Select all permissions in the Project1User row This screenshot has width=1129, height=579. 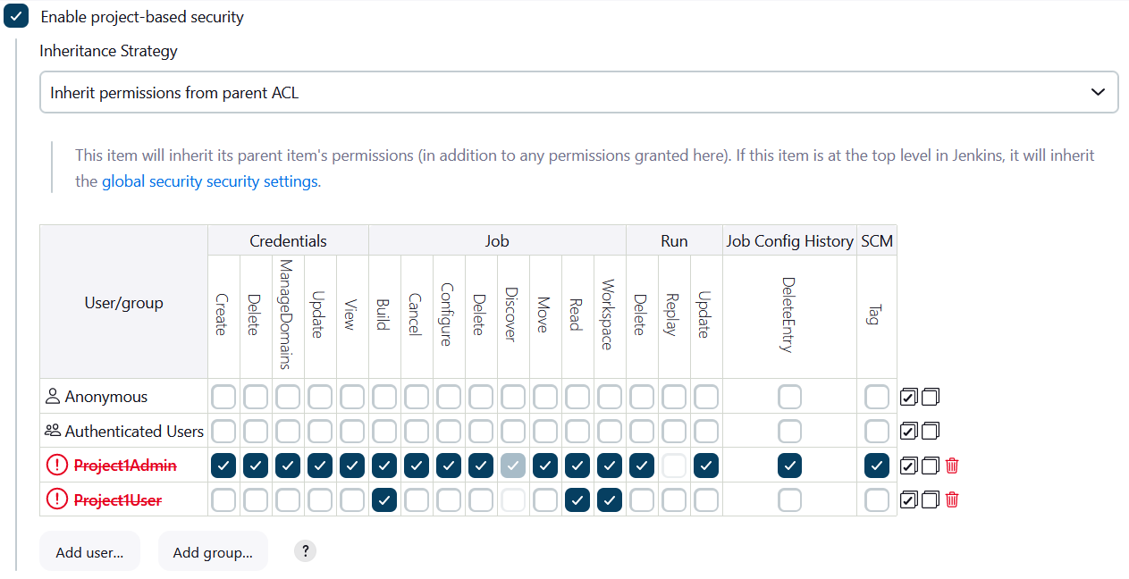point(909,499)
